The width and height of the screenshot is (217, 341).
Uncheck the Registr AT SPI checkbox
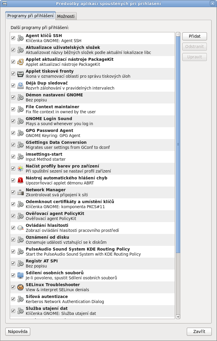point(13,263)
